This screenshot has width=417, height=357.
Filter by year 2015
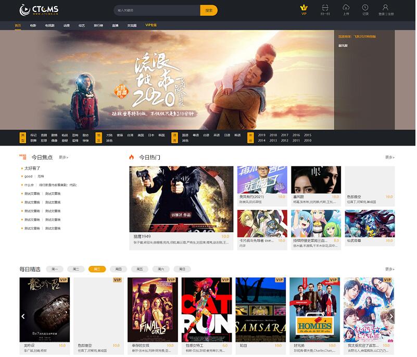(x=308, y=135)
